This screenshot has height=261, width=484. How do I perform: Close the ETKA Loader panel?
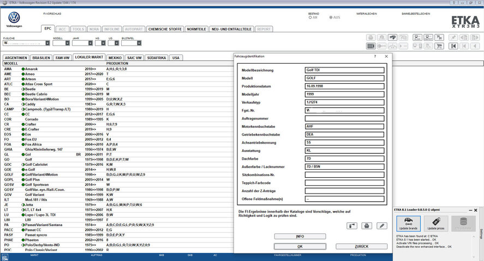coord(476,210)
